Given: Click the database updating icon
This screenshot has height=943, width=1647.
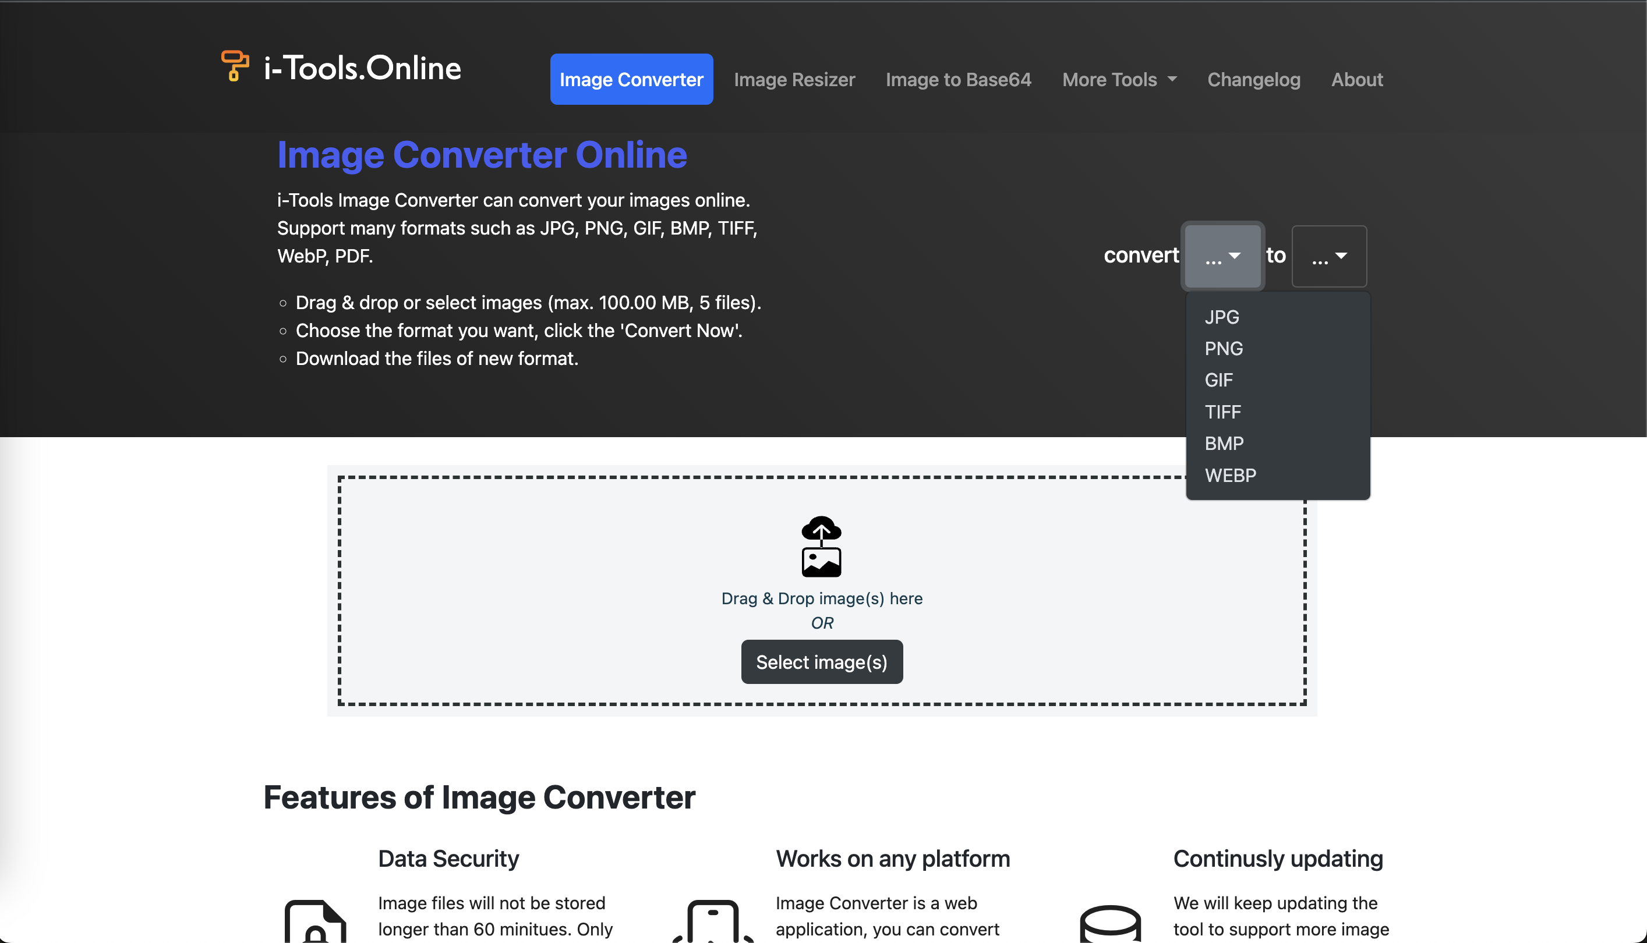Looking at the screenshot, I should coord(1110,924).
